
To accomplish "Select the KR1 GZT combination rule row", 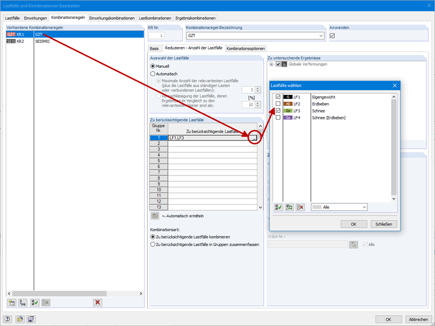I will (75, 34).
